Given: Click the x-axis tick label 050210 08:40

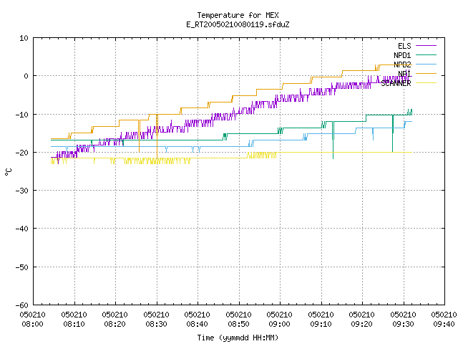Looking at the screenshot, I should pyautogui.click(x=198, y=319).
